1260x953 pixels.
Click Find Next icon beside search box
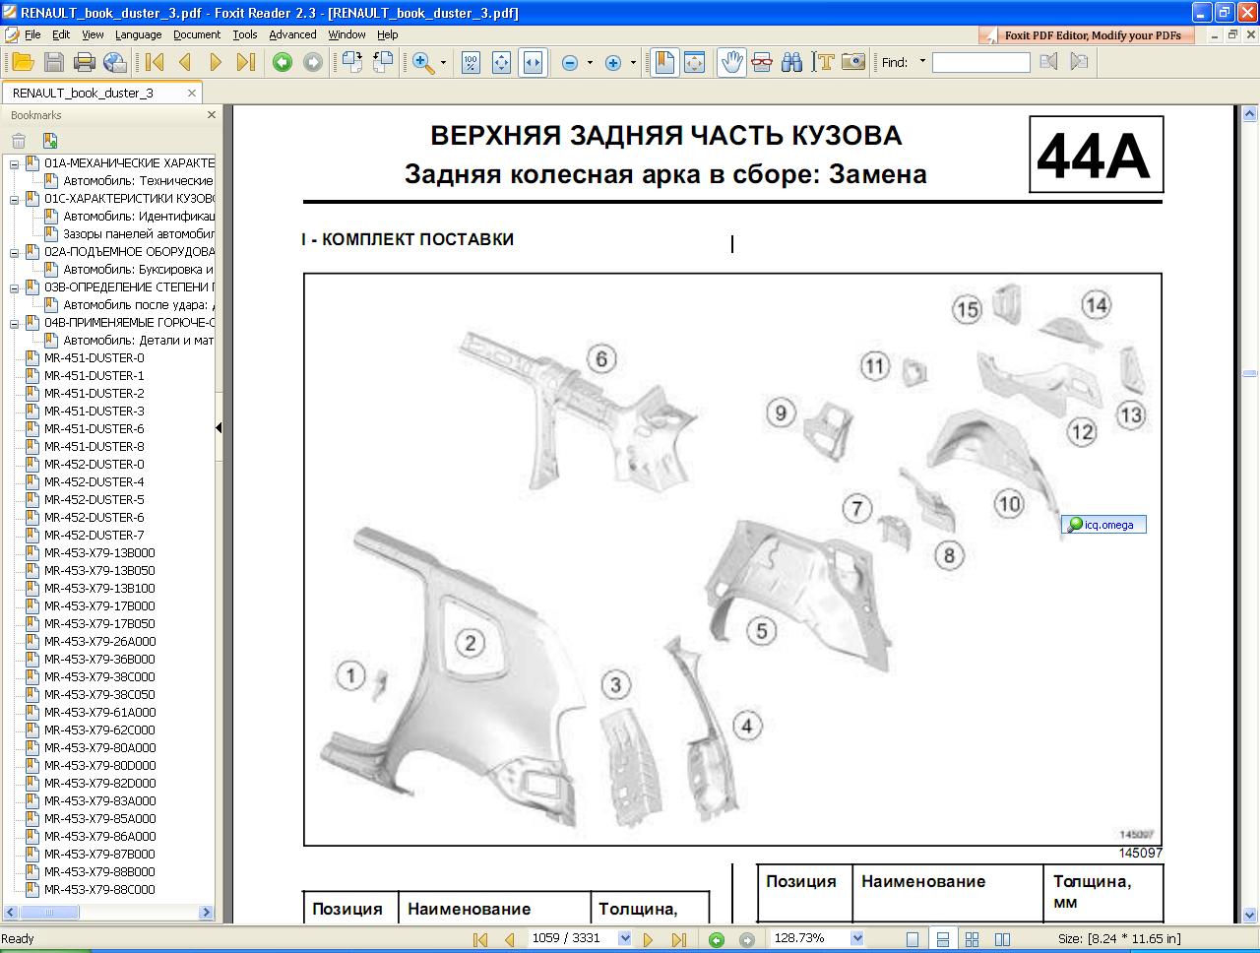(x=1079, y=62)
